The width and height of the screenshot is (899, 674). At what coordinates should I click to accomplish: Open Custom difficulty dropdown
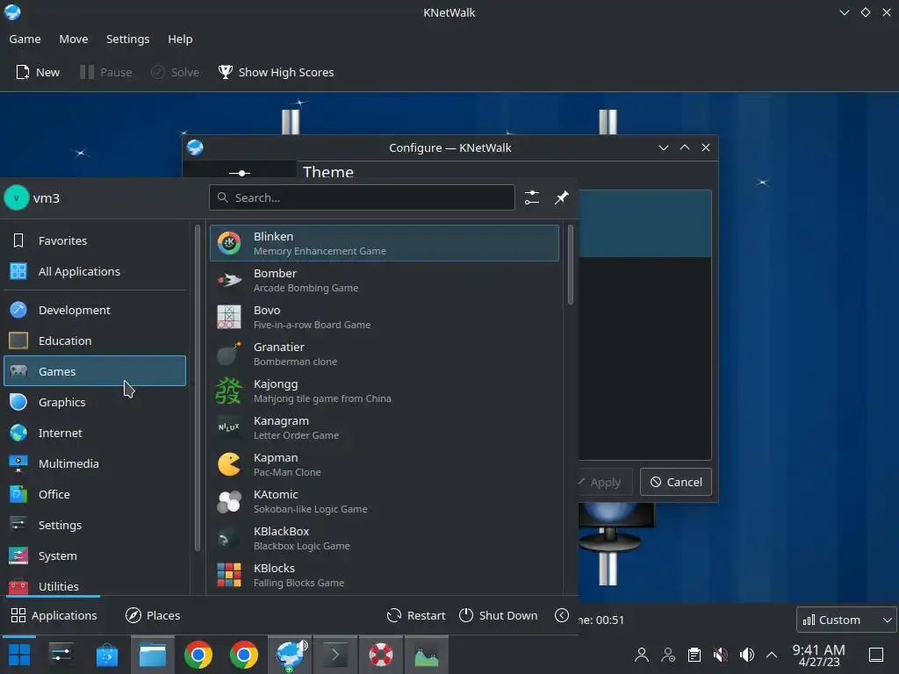[x=846, y=620]
